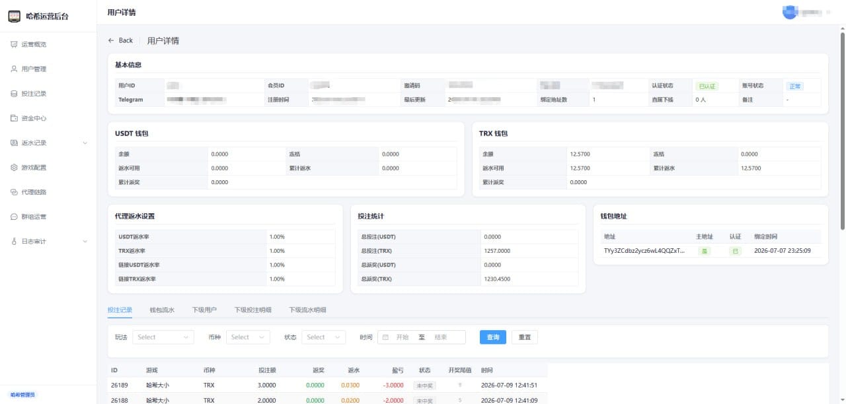Open the 状态 Select dropdown

click(x=324, y=337)
